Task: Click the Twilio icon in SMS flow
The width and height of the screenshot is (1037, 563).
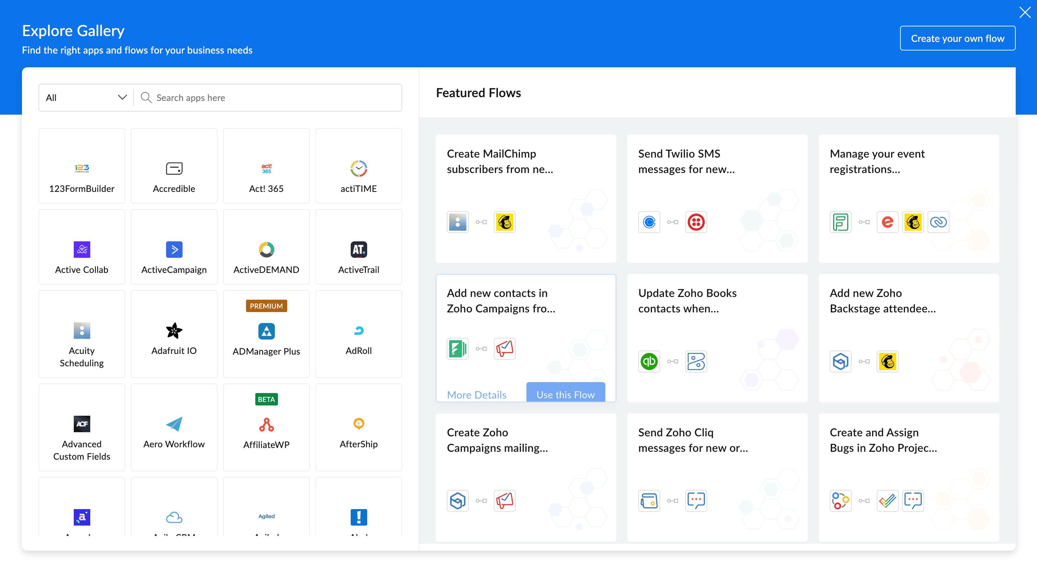Action: coord(696,222)
